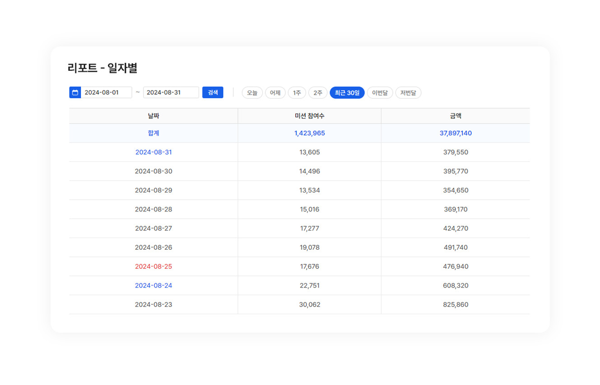Edit the start date field 2024-08-01
Viewport: 600px width, 385px height.
tap(106, 92)
